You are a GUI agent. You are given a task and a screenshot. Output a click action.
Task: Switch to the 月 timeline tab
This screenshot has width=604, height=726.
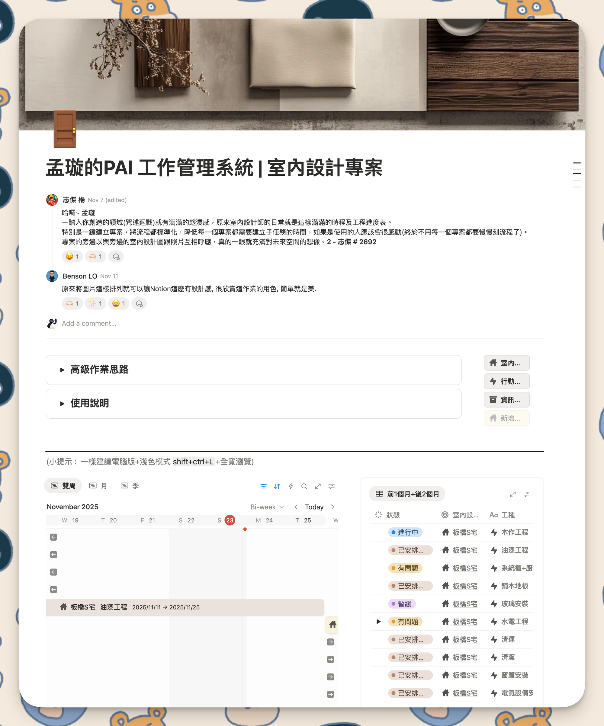(98, 486)
